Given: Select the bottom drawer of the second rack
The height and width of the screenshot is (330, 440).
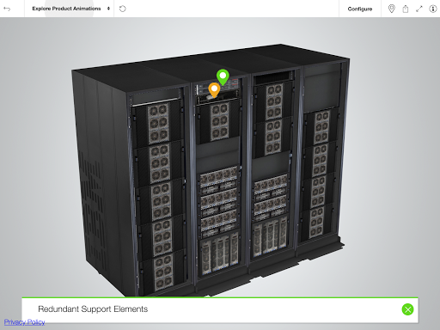Looking at the screenshot, I should (219, 254).
